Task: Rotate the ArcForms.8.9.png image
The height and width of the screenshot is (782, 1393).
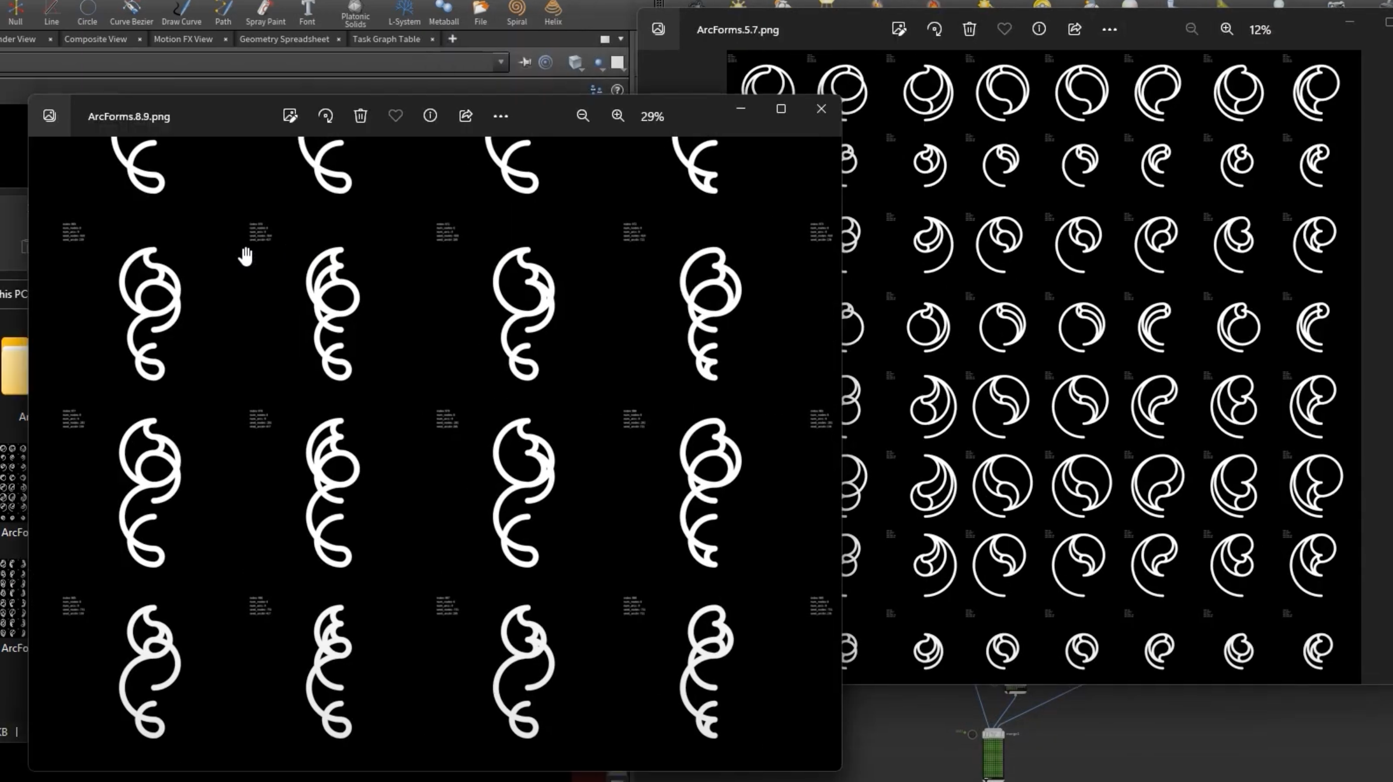Action: [325, 116]
